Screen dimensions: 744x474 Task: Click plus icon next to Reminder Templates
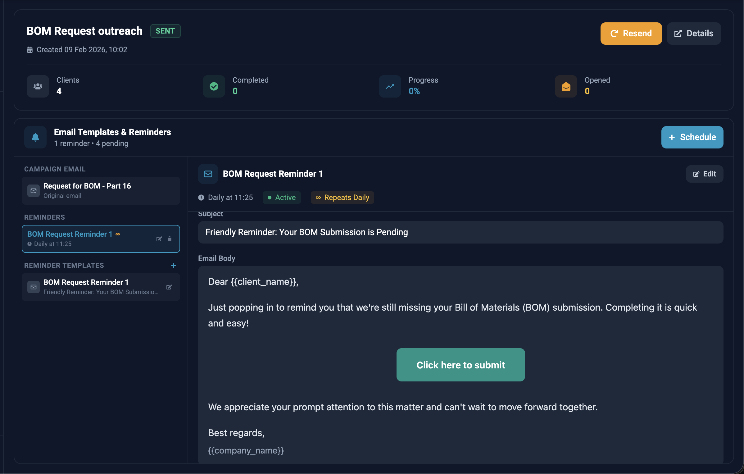[174, 266]
